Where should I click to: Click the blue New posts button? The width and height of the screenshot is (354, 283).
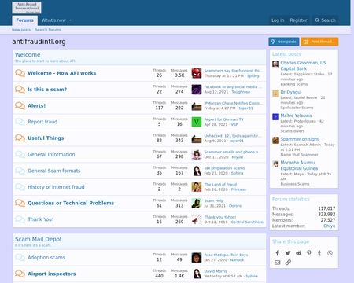[x=284, y=42]
